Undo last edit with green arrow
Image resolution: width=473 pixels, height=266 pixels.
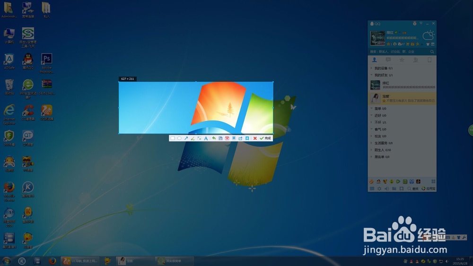[214, 138]
